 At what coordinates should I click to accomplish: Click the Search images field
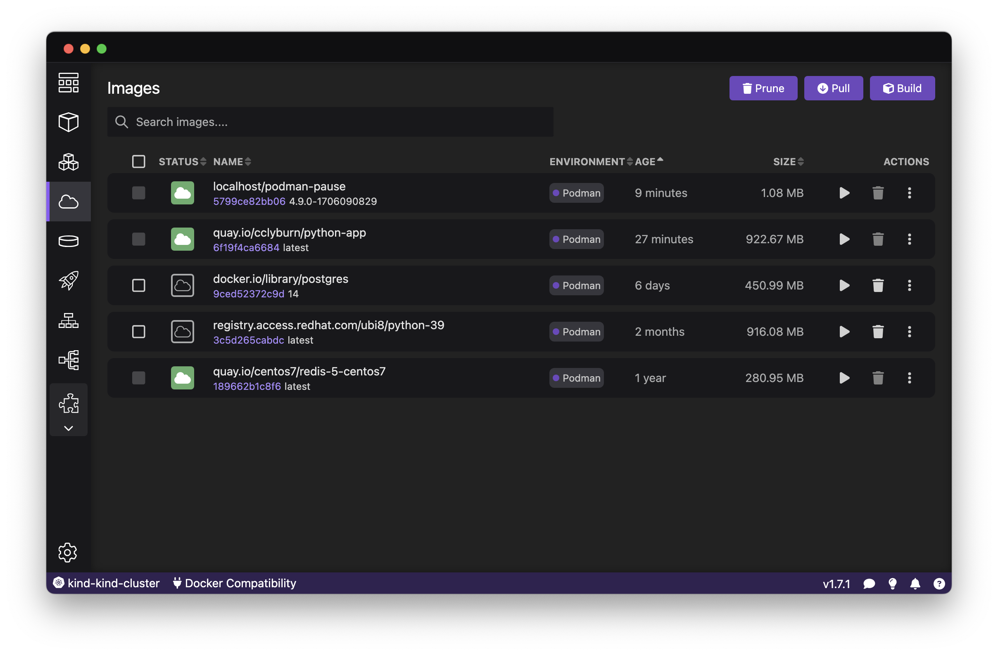point(330,122)
